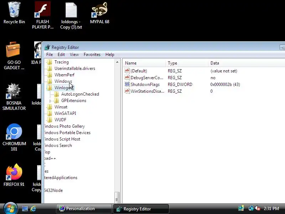Screen dimensions: 285x214
Task: Select the Windows key folder icon
Action: 50,81
